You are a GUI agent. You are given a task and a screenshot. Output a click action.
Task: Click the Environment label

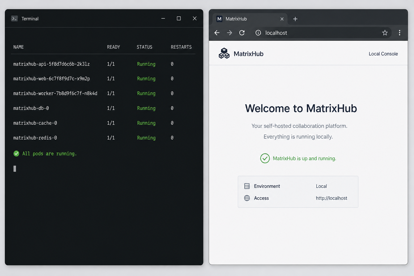(x=267, y=186)
